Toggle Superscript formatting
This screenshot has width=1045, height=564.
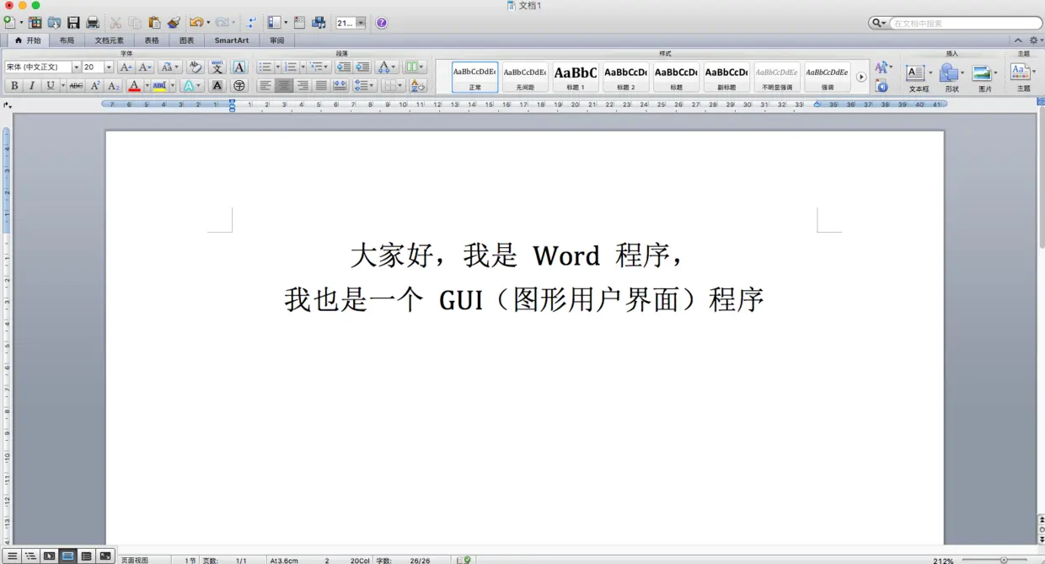(x=95, y=85)
